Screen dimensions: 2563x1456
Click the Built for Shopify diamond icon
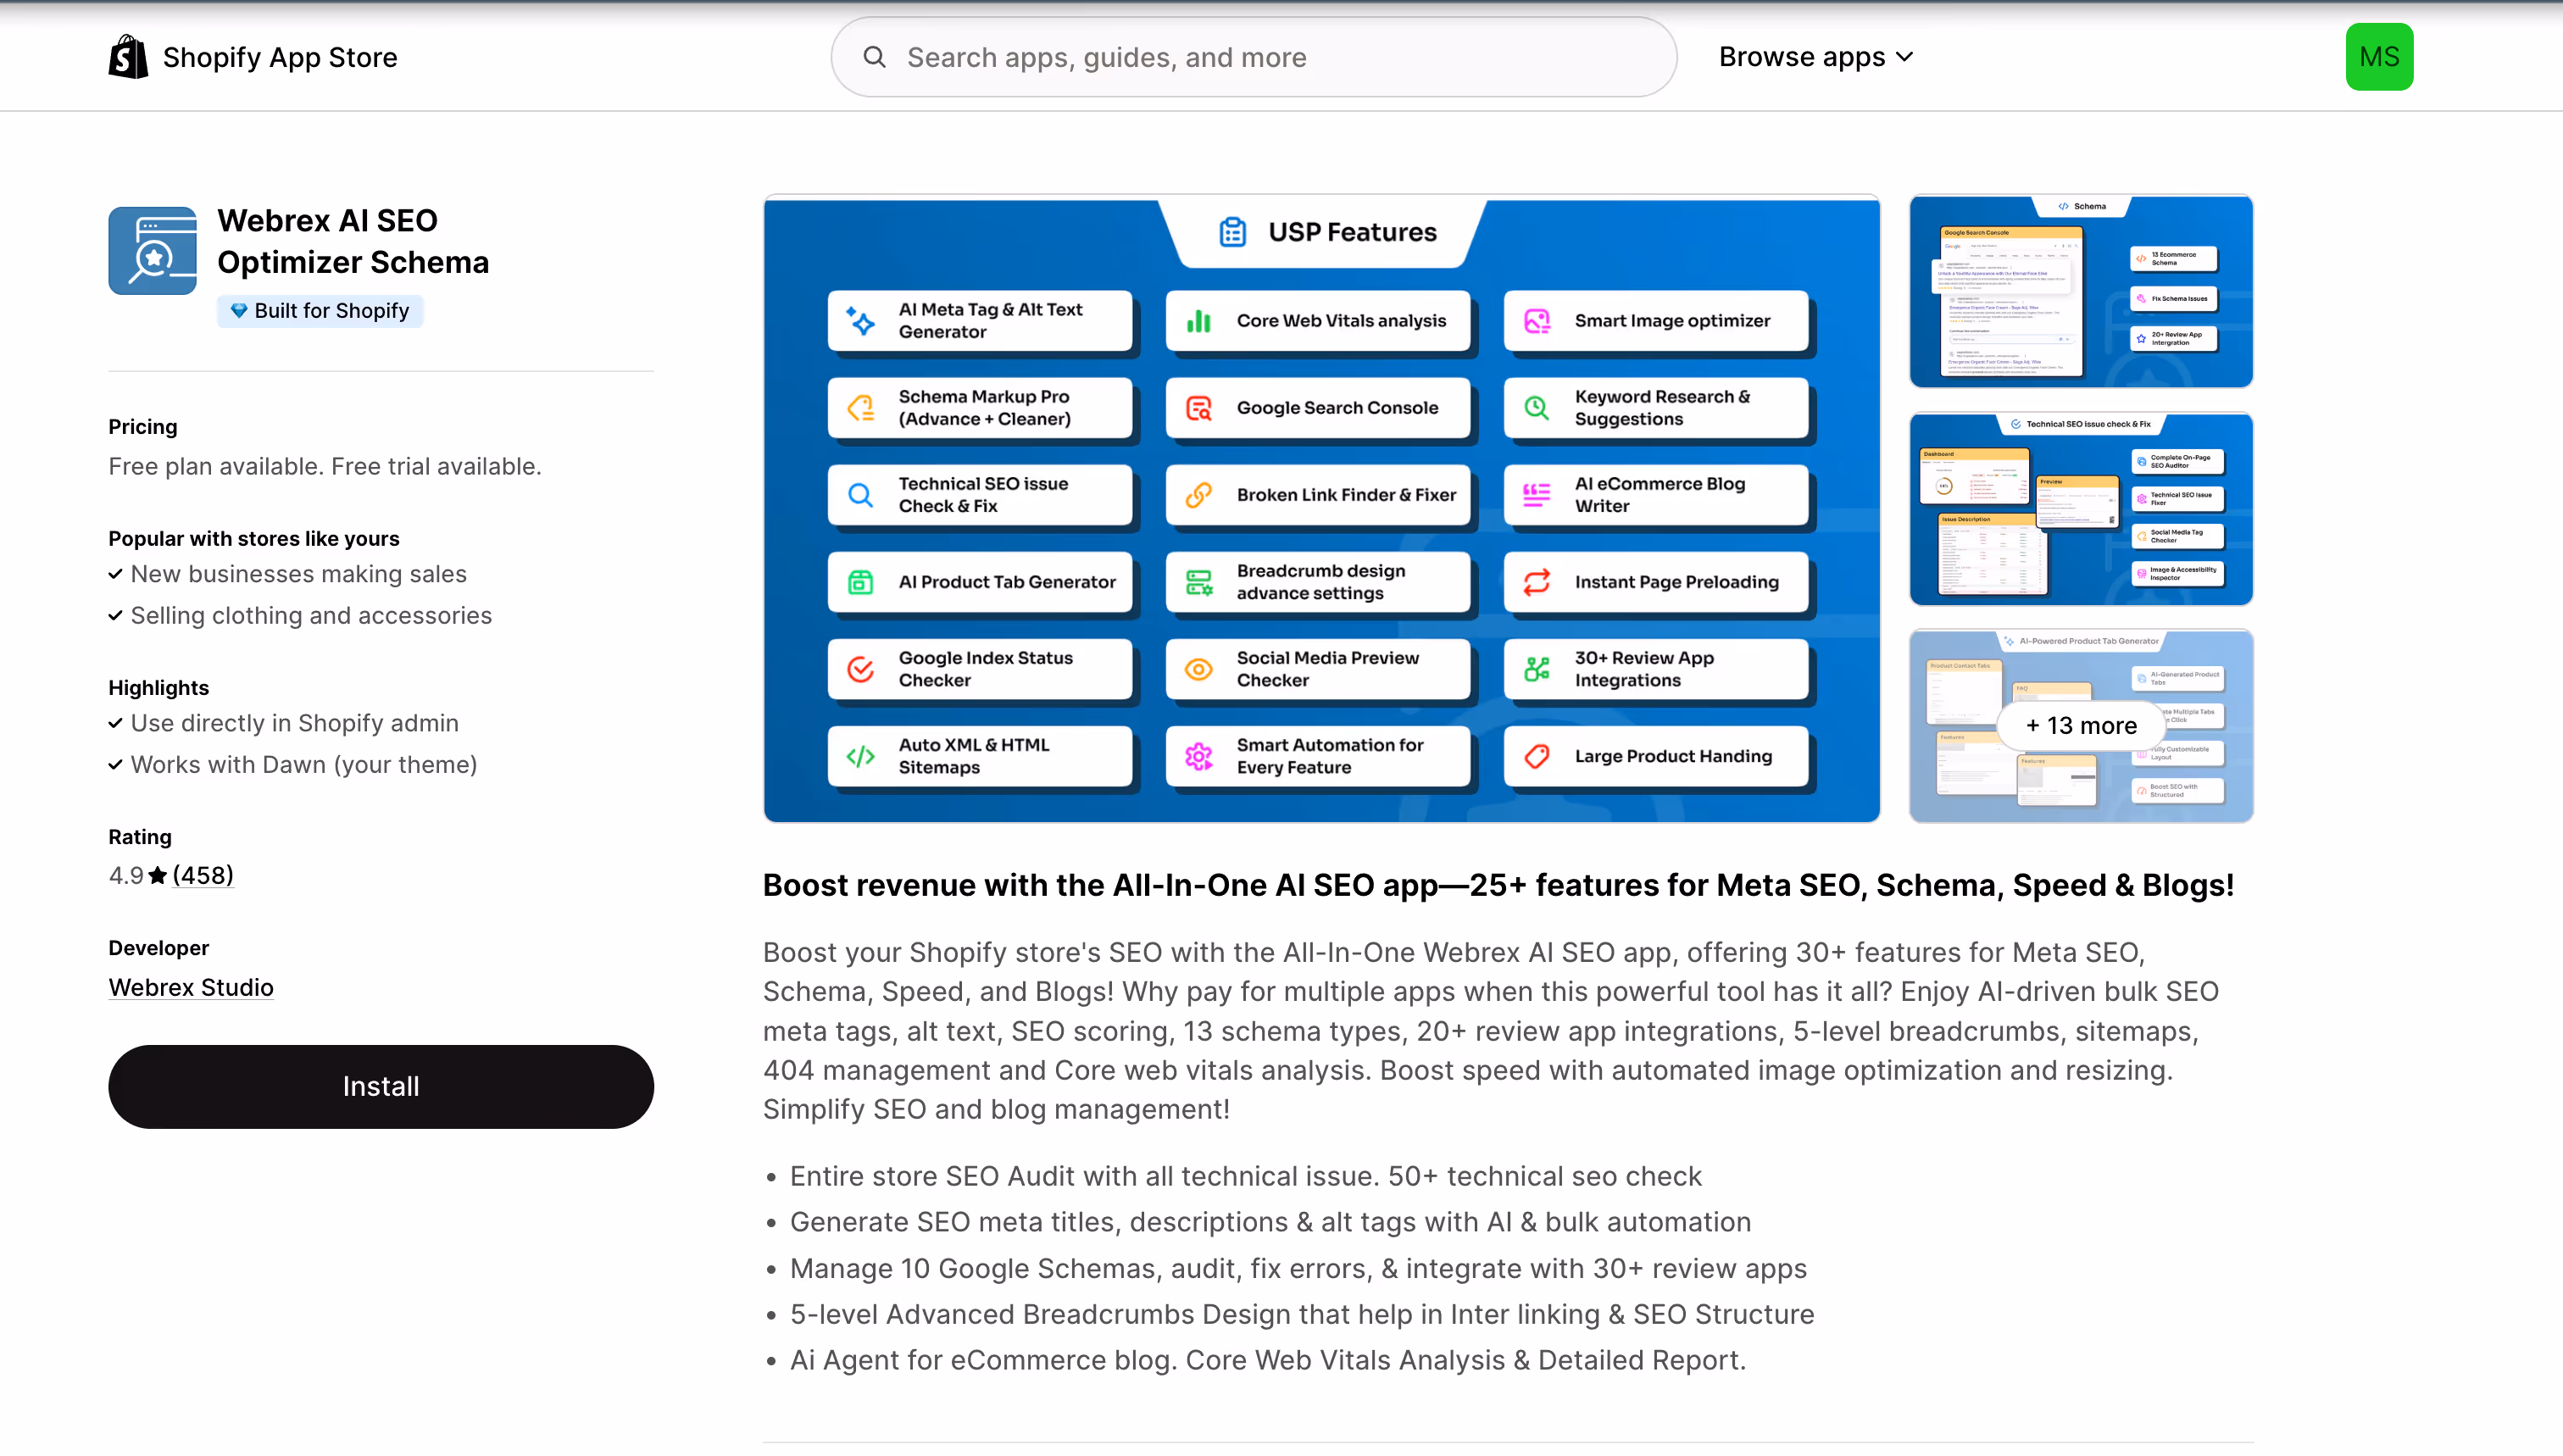(239, 311)
